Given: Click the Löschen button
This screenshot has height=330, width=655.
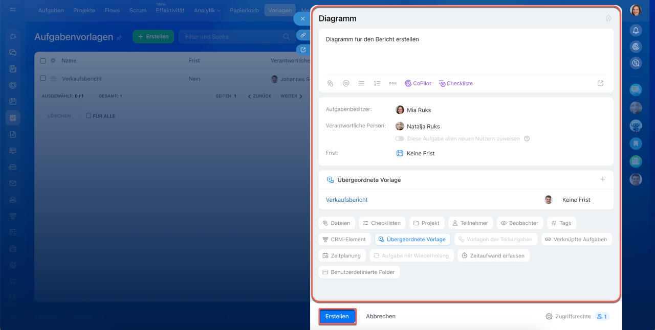Looking at the screenshot, I should point(59,116).
